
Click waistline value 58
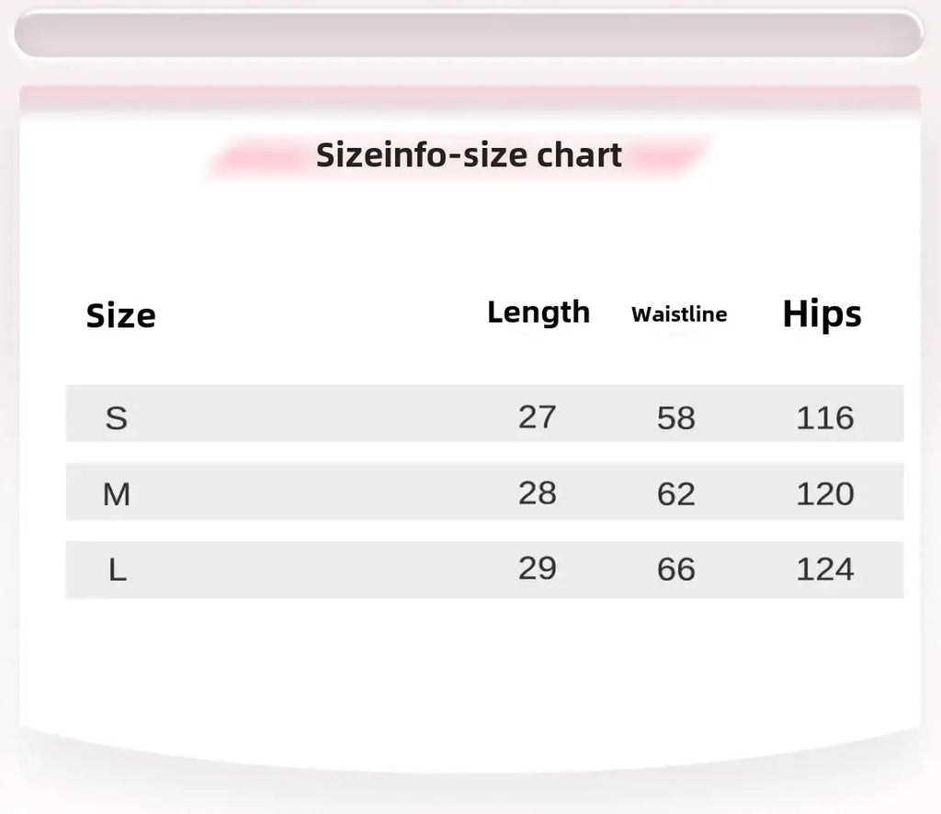675,418
